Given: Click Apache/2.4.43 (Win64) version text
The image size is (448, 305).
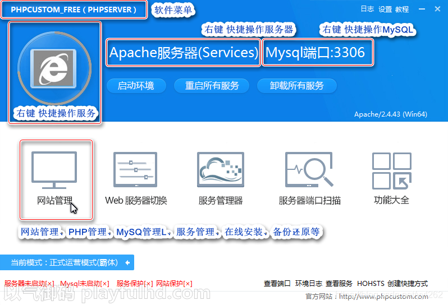Looking at the screenshot, I should coord(391,114).
